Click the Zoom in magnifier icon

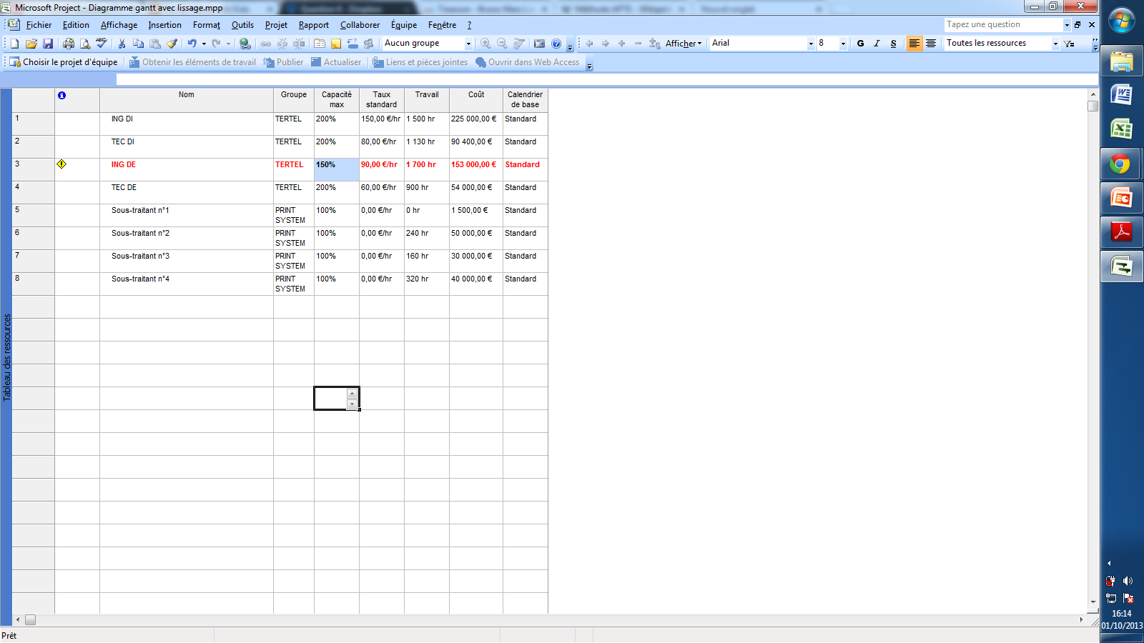[485, 44]
